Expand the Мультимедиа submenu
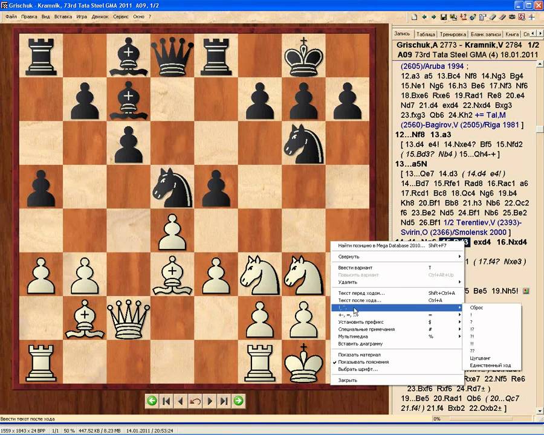The image size is (544, 435). point(397,337)
